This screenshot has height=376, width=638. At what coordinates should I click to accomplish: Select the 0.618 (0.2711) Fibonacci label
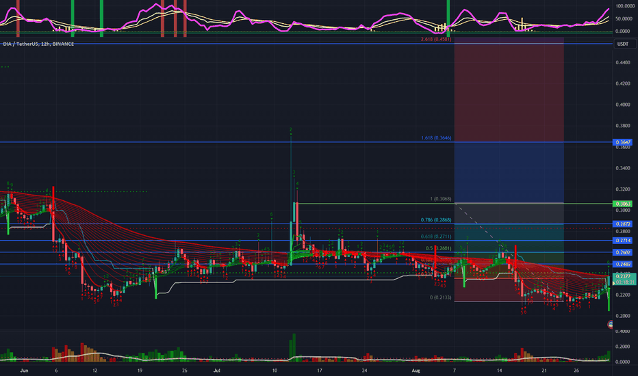click(x=436, y=237)
